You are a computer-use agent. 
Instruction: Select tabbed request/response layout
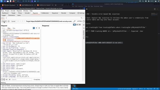click(x=80, y=24)
